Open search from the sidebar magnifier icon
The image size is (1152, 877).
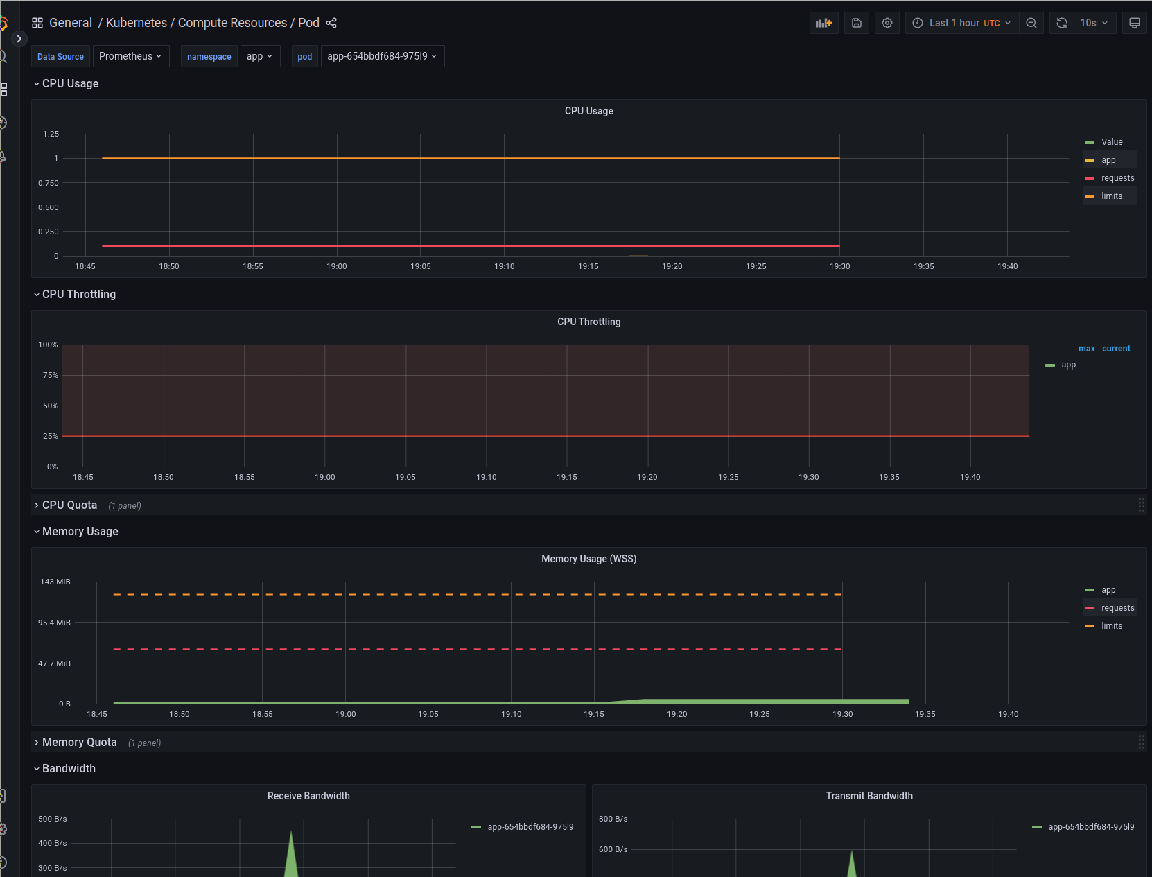(x=3, y=57)
